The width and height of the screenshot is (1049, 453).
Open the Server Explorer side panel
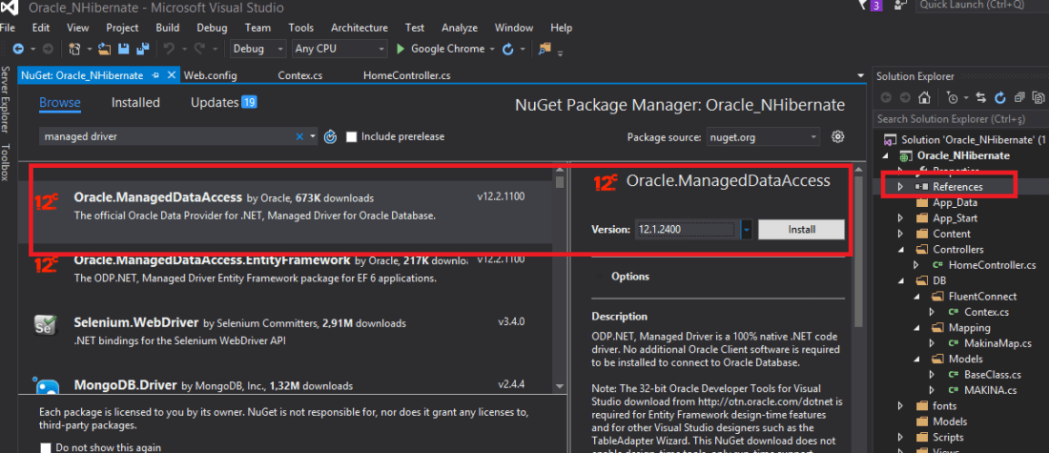pyautogui.click(x=6, y=100)
